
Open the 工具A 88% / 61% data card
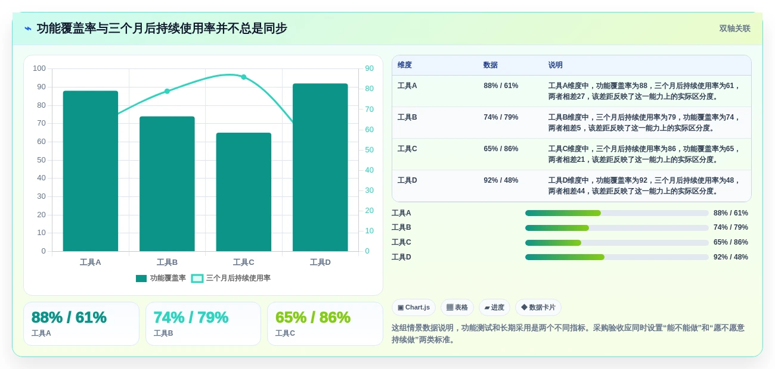click(x=81, y=324)
